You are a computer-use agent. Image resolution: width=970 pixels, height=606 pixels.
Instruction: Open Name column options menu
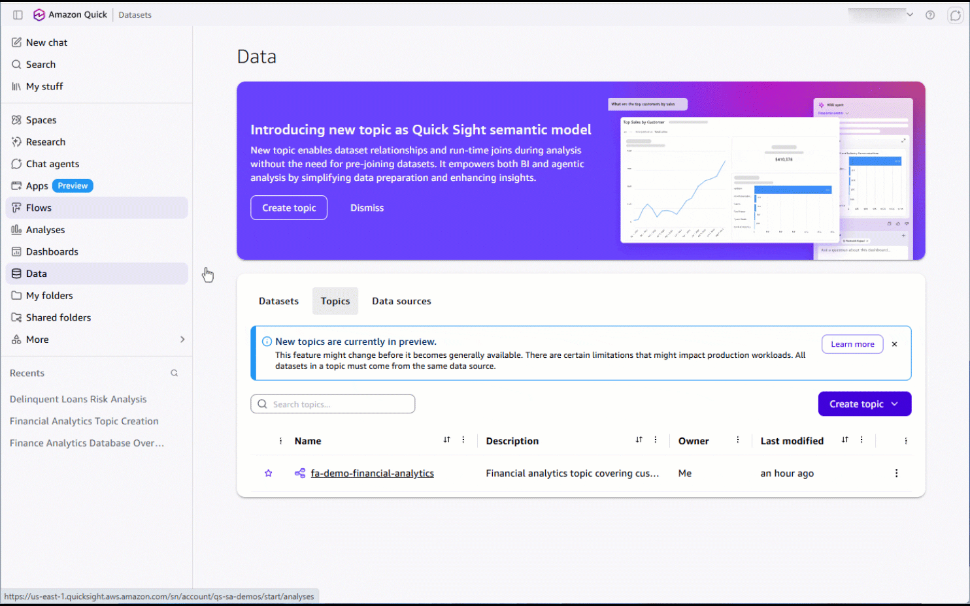point(463,440)
